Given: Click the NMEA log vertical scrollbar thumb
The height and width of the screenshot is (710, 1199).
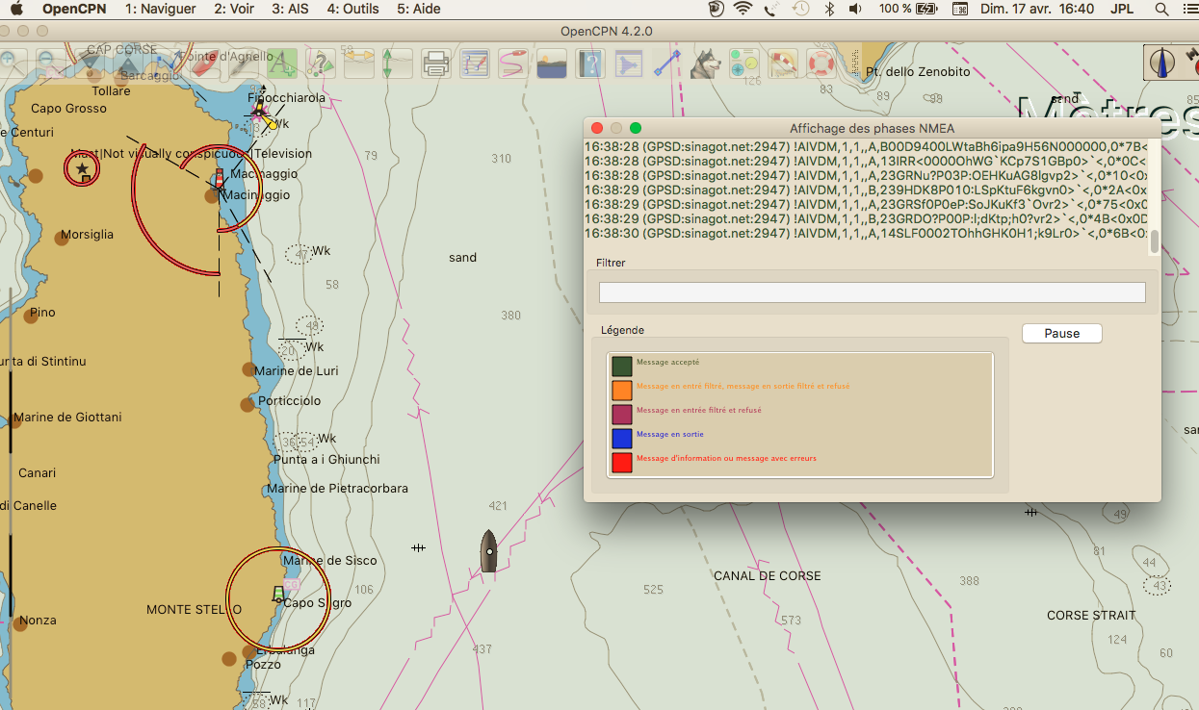Looking at the screenshot, I should [x=1155, y=241].
